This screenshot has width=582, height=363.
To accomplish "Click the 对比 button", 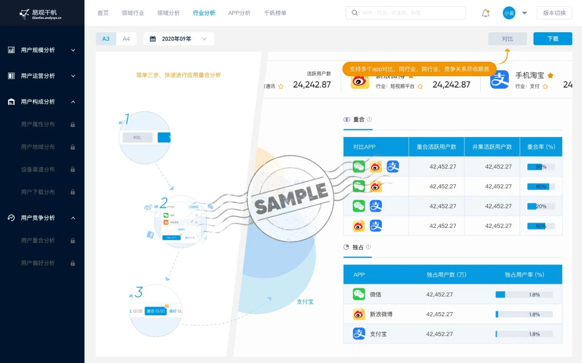I will [507, 39].
